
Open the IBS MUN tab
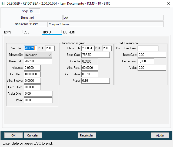tap(69, 32)
